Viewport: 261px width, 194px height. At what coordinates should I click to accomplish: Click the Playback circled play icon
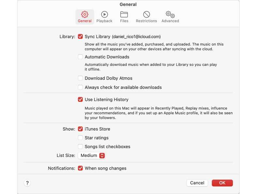(104, 15)
